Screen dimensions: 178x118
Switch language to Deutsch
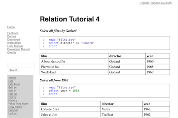coord(166,3)
